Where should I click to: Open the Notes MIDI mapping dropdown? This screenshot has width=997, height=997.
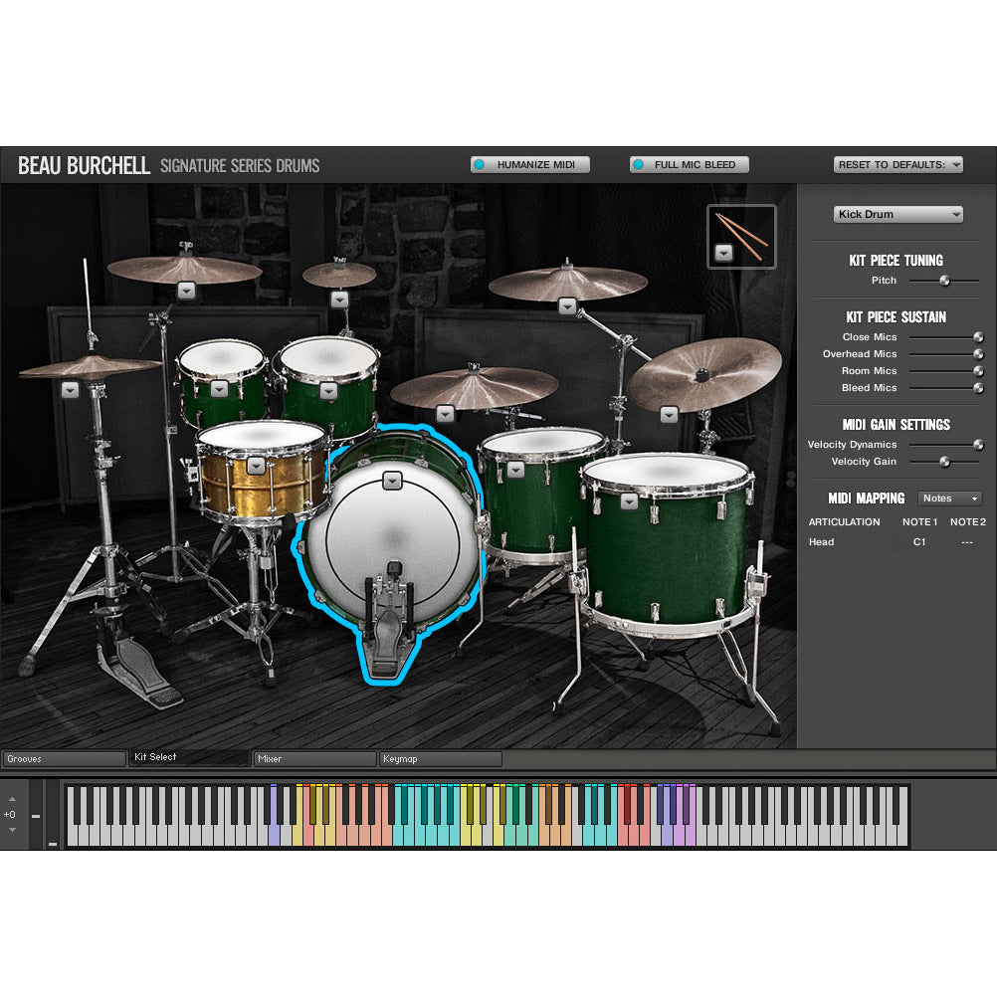[948, 498]
